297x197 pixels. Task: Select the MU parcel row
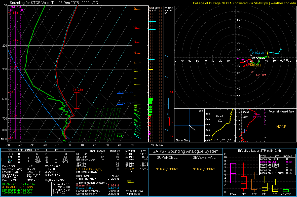tap(38, 162)
